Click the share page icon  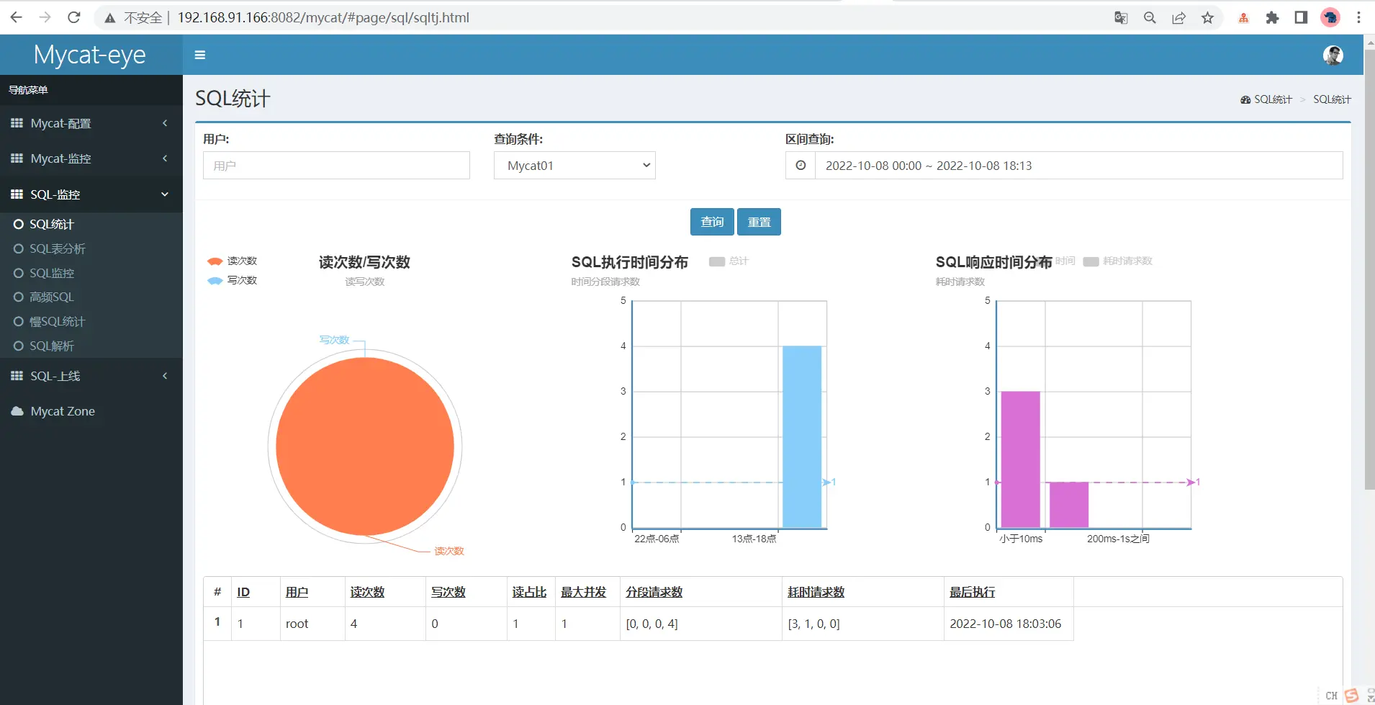tap(1178, 17)
